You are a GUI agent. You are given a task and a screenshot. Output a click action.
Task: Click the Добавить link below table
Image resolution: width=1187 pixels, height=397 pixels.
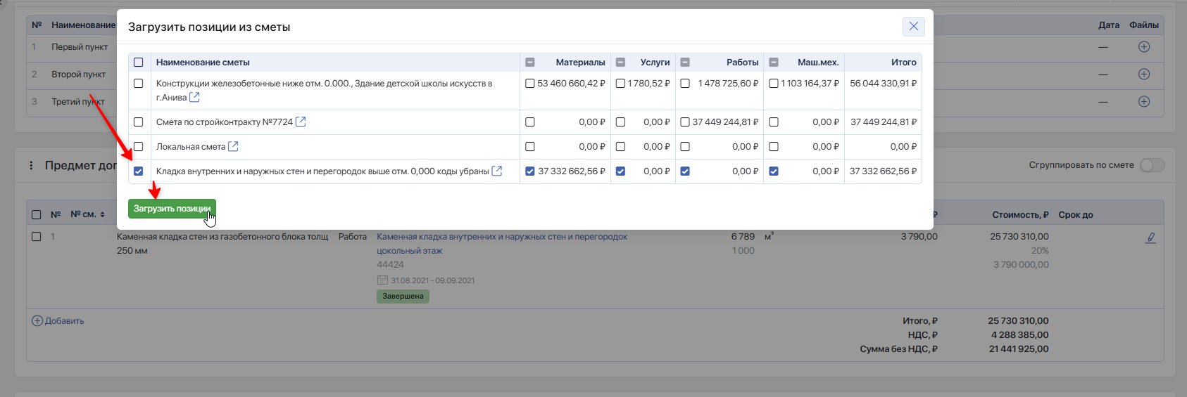pyautogui.click(x=58, y=320)
